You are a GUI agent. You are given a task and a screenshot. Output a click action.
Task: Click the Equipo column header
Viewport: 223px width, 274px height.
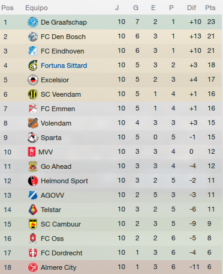coord(37,8)
